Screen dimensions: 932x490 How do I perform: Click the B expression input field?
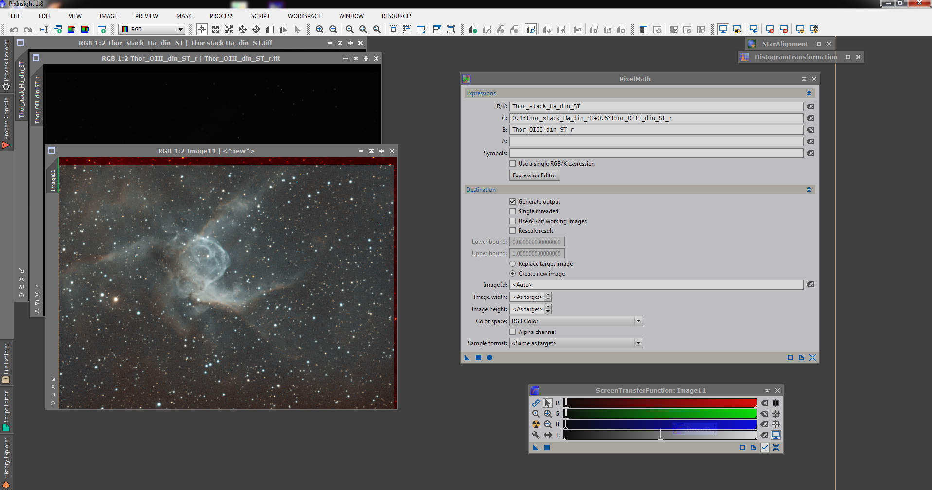point(656,130)
